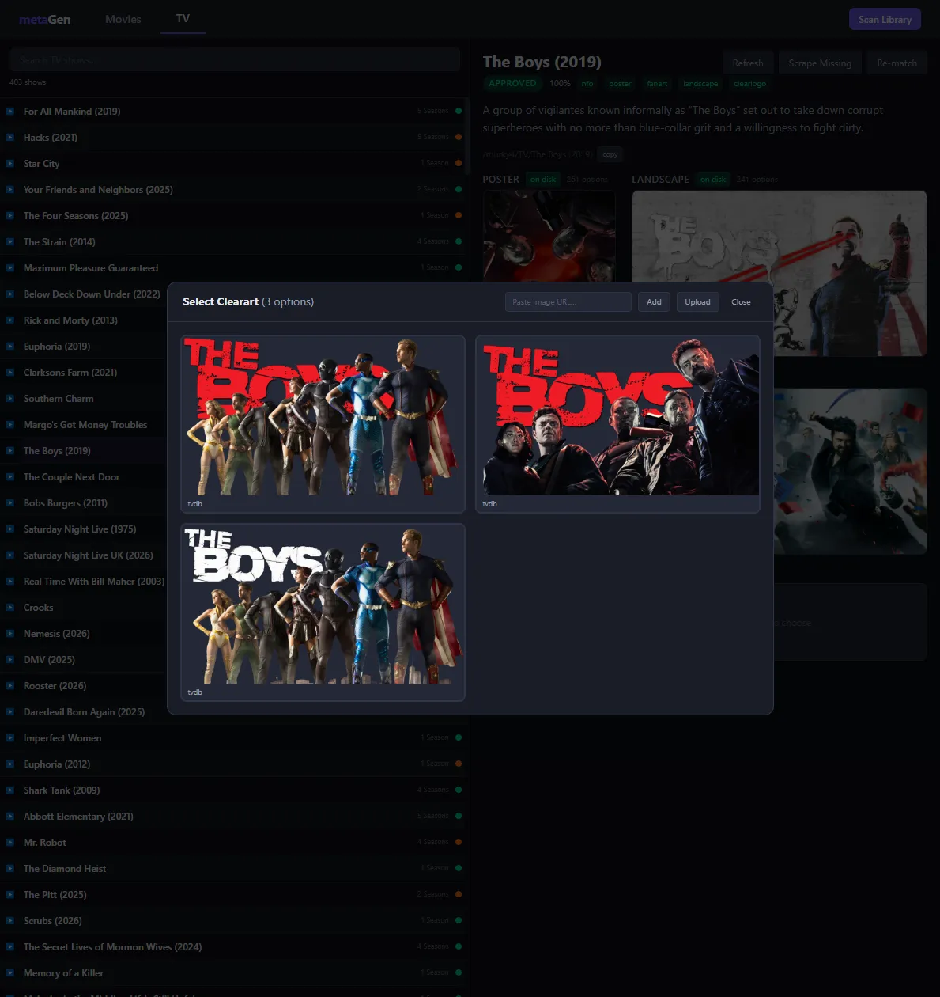Click the Scrape Missing button
This screenshot has width=940, height=997.
click(820, 63)
